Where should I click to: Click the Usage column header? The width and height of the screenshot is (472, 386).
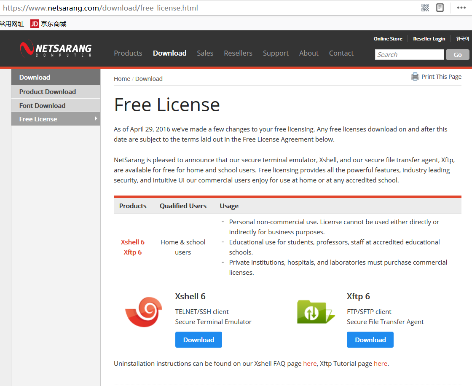coord(229,206)
